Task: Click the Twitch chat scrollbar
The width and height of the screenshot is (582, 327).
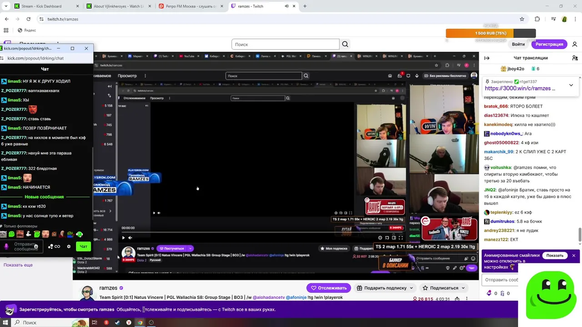Action: coord(580,235)
